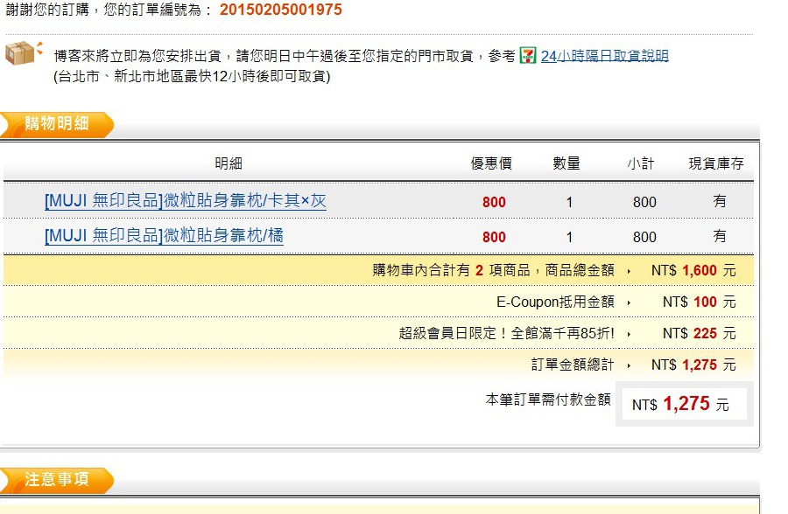
Task: Click the 800 price for 卡其×灰 pillow
Action: click(x=494, y=202)
